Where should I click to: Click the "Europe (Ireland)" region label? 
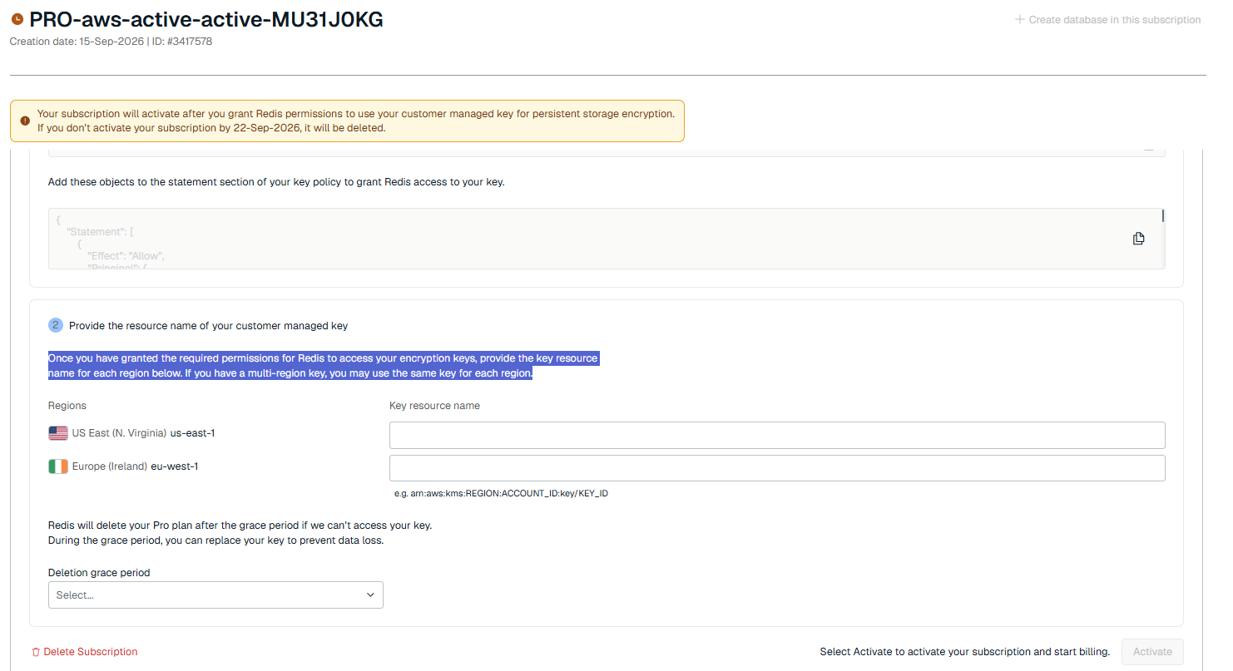pos(110,466)
